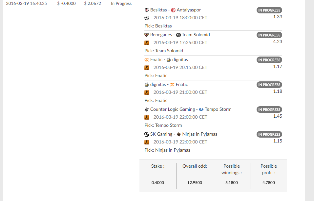Click In Progress badge for Renegades match

pos(269,35)
